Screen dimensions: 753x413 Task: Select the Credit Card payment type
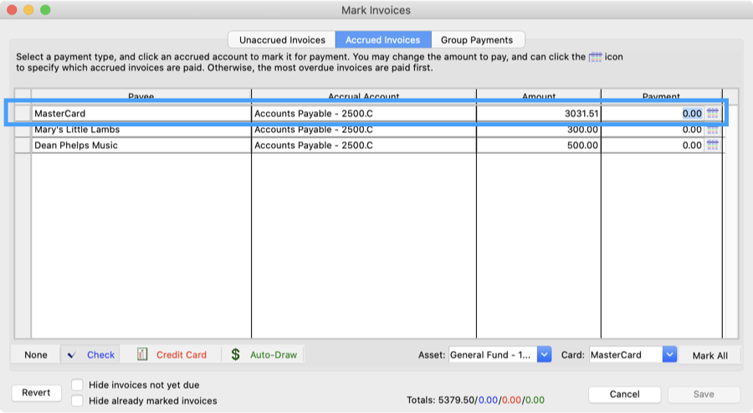pyautogui.click(x=172, y=354)
